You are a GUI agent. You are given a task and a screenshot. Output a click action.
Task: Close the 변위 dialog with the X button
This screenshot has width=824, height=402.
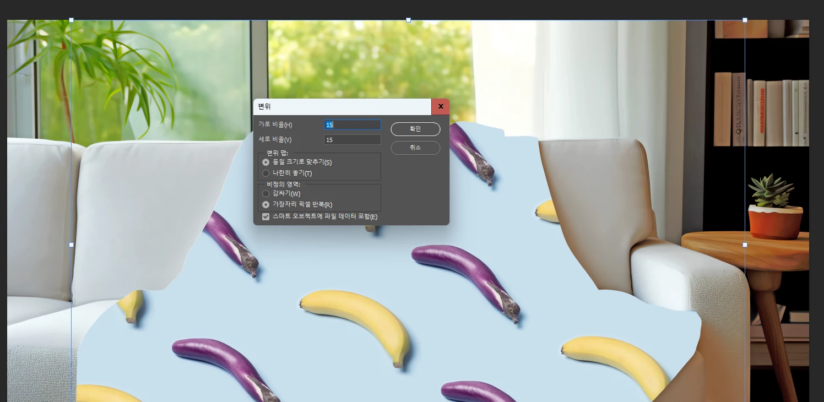coord(441,106)
